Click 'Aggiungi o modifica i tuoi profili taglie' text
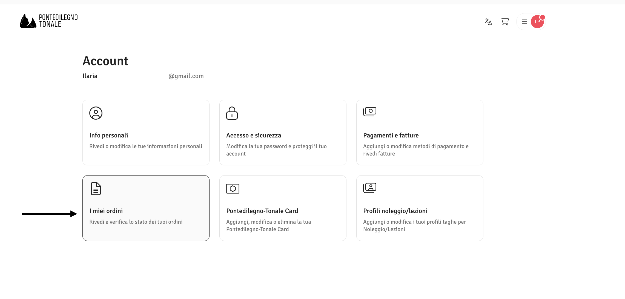The height and width of the screenshot is (299, 625). tap(414, 226)
